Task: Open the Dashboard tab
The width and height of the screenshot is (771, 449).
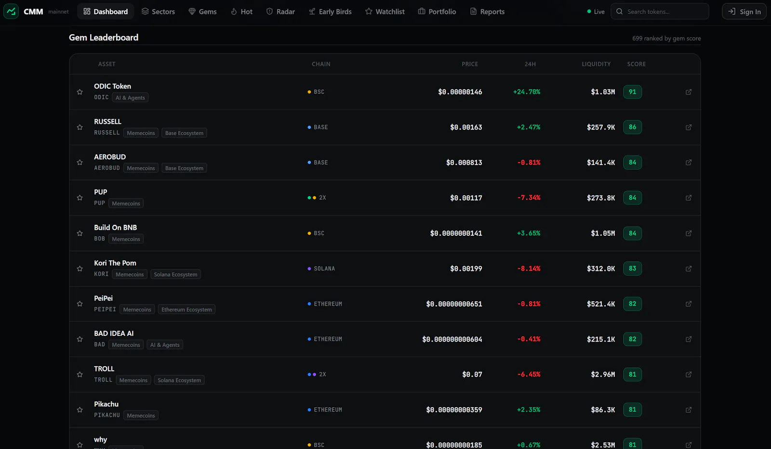Action: click(106, 12)
